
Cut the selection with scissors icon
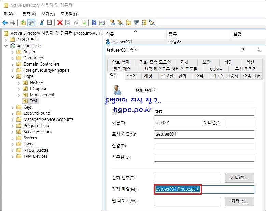point(42,23)
